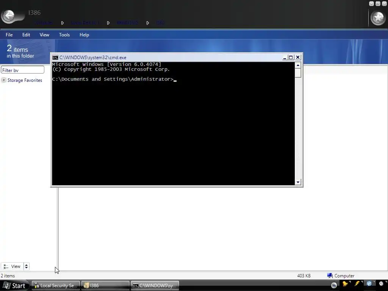
Task: Expand breadcrumb arrow after Local Disk
Action: coord(108,23)
